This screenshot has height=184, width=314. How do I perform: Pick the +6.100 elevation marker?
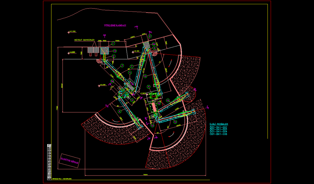[x=136, y=51]
